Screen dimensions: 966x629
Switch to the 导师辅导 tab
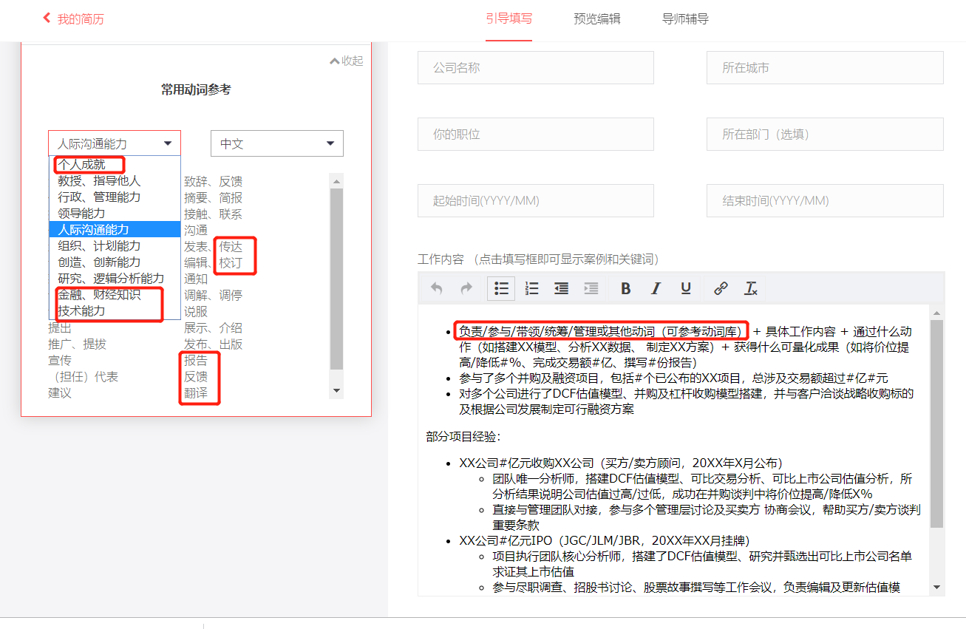click(686, 19)
